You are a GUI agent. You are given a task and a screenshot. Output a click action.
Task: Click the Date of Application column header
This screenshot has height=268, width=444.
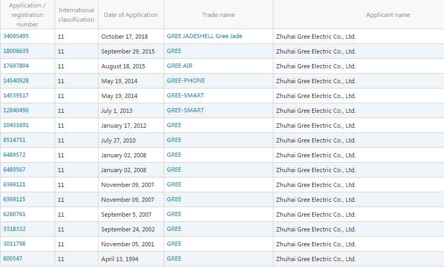131,15
